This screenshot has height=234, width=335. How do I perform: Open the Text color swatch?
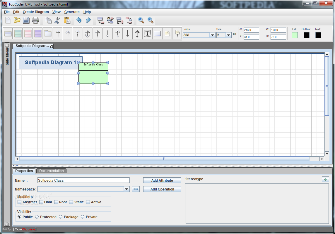click(x=318, y=35)
